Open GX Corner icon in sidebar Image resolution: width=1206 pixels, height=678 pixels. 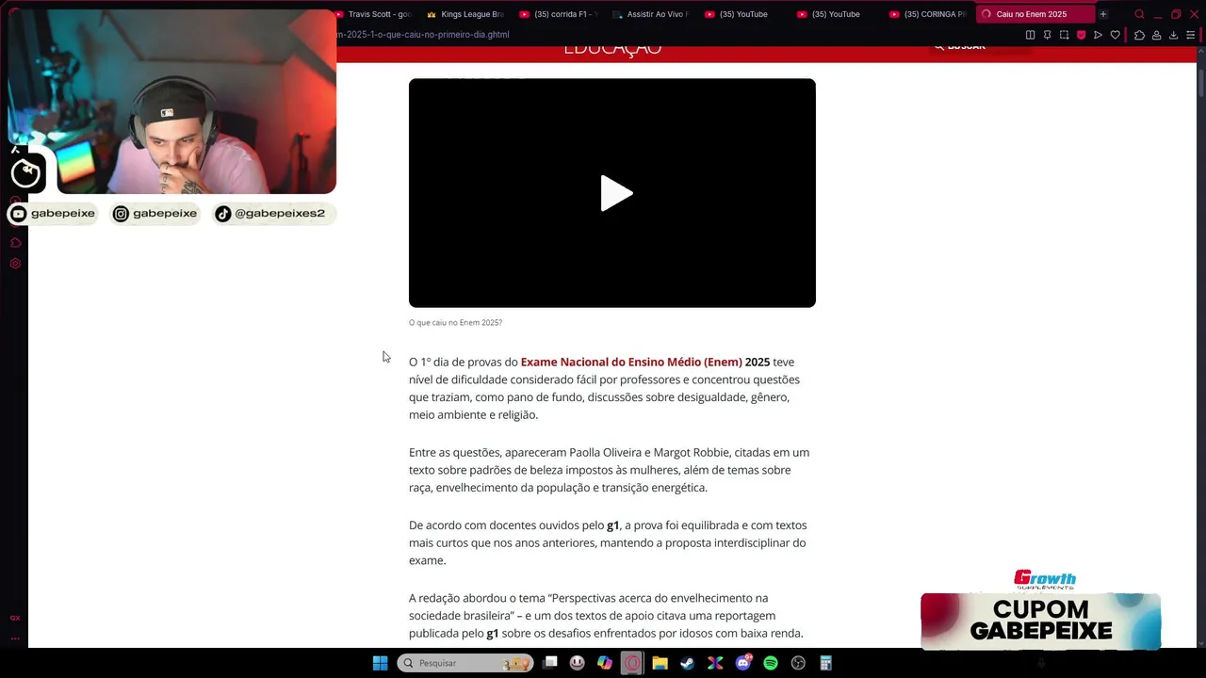(x=15, y=618)
